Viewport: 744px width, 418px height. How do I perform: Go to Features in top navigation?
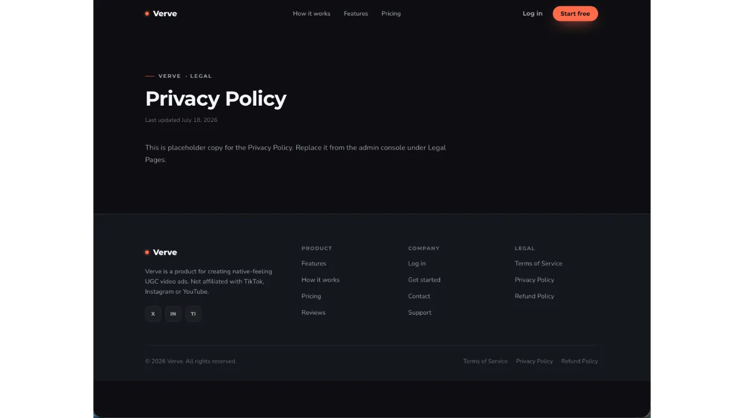tap(356, 13)
